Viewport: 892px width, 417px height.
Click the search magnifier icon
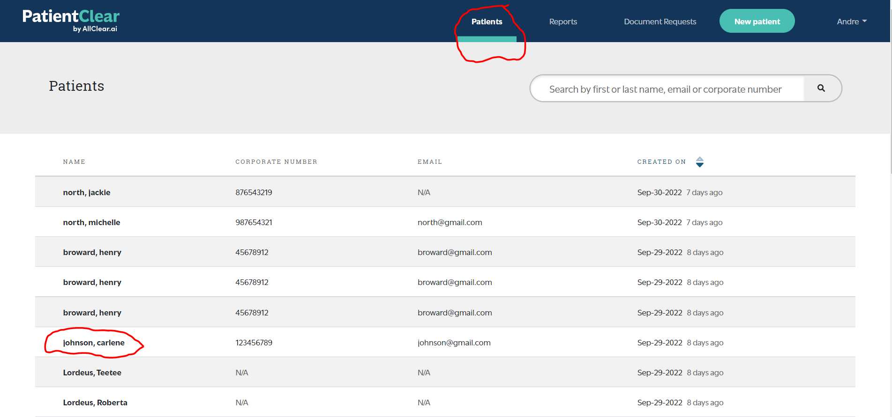821,88
